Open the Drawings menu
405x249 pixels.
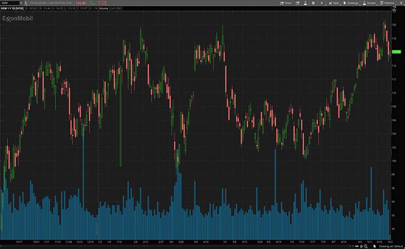(351, 3)
